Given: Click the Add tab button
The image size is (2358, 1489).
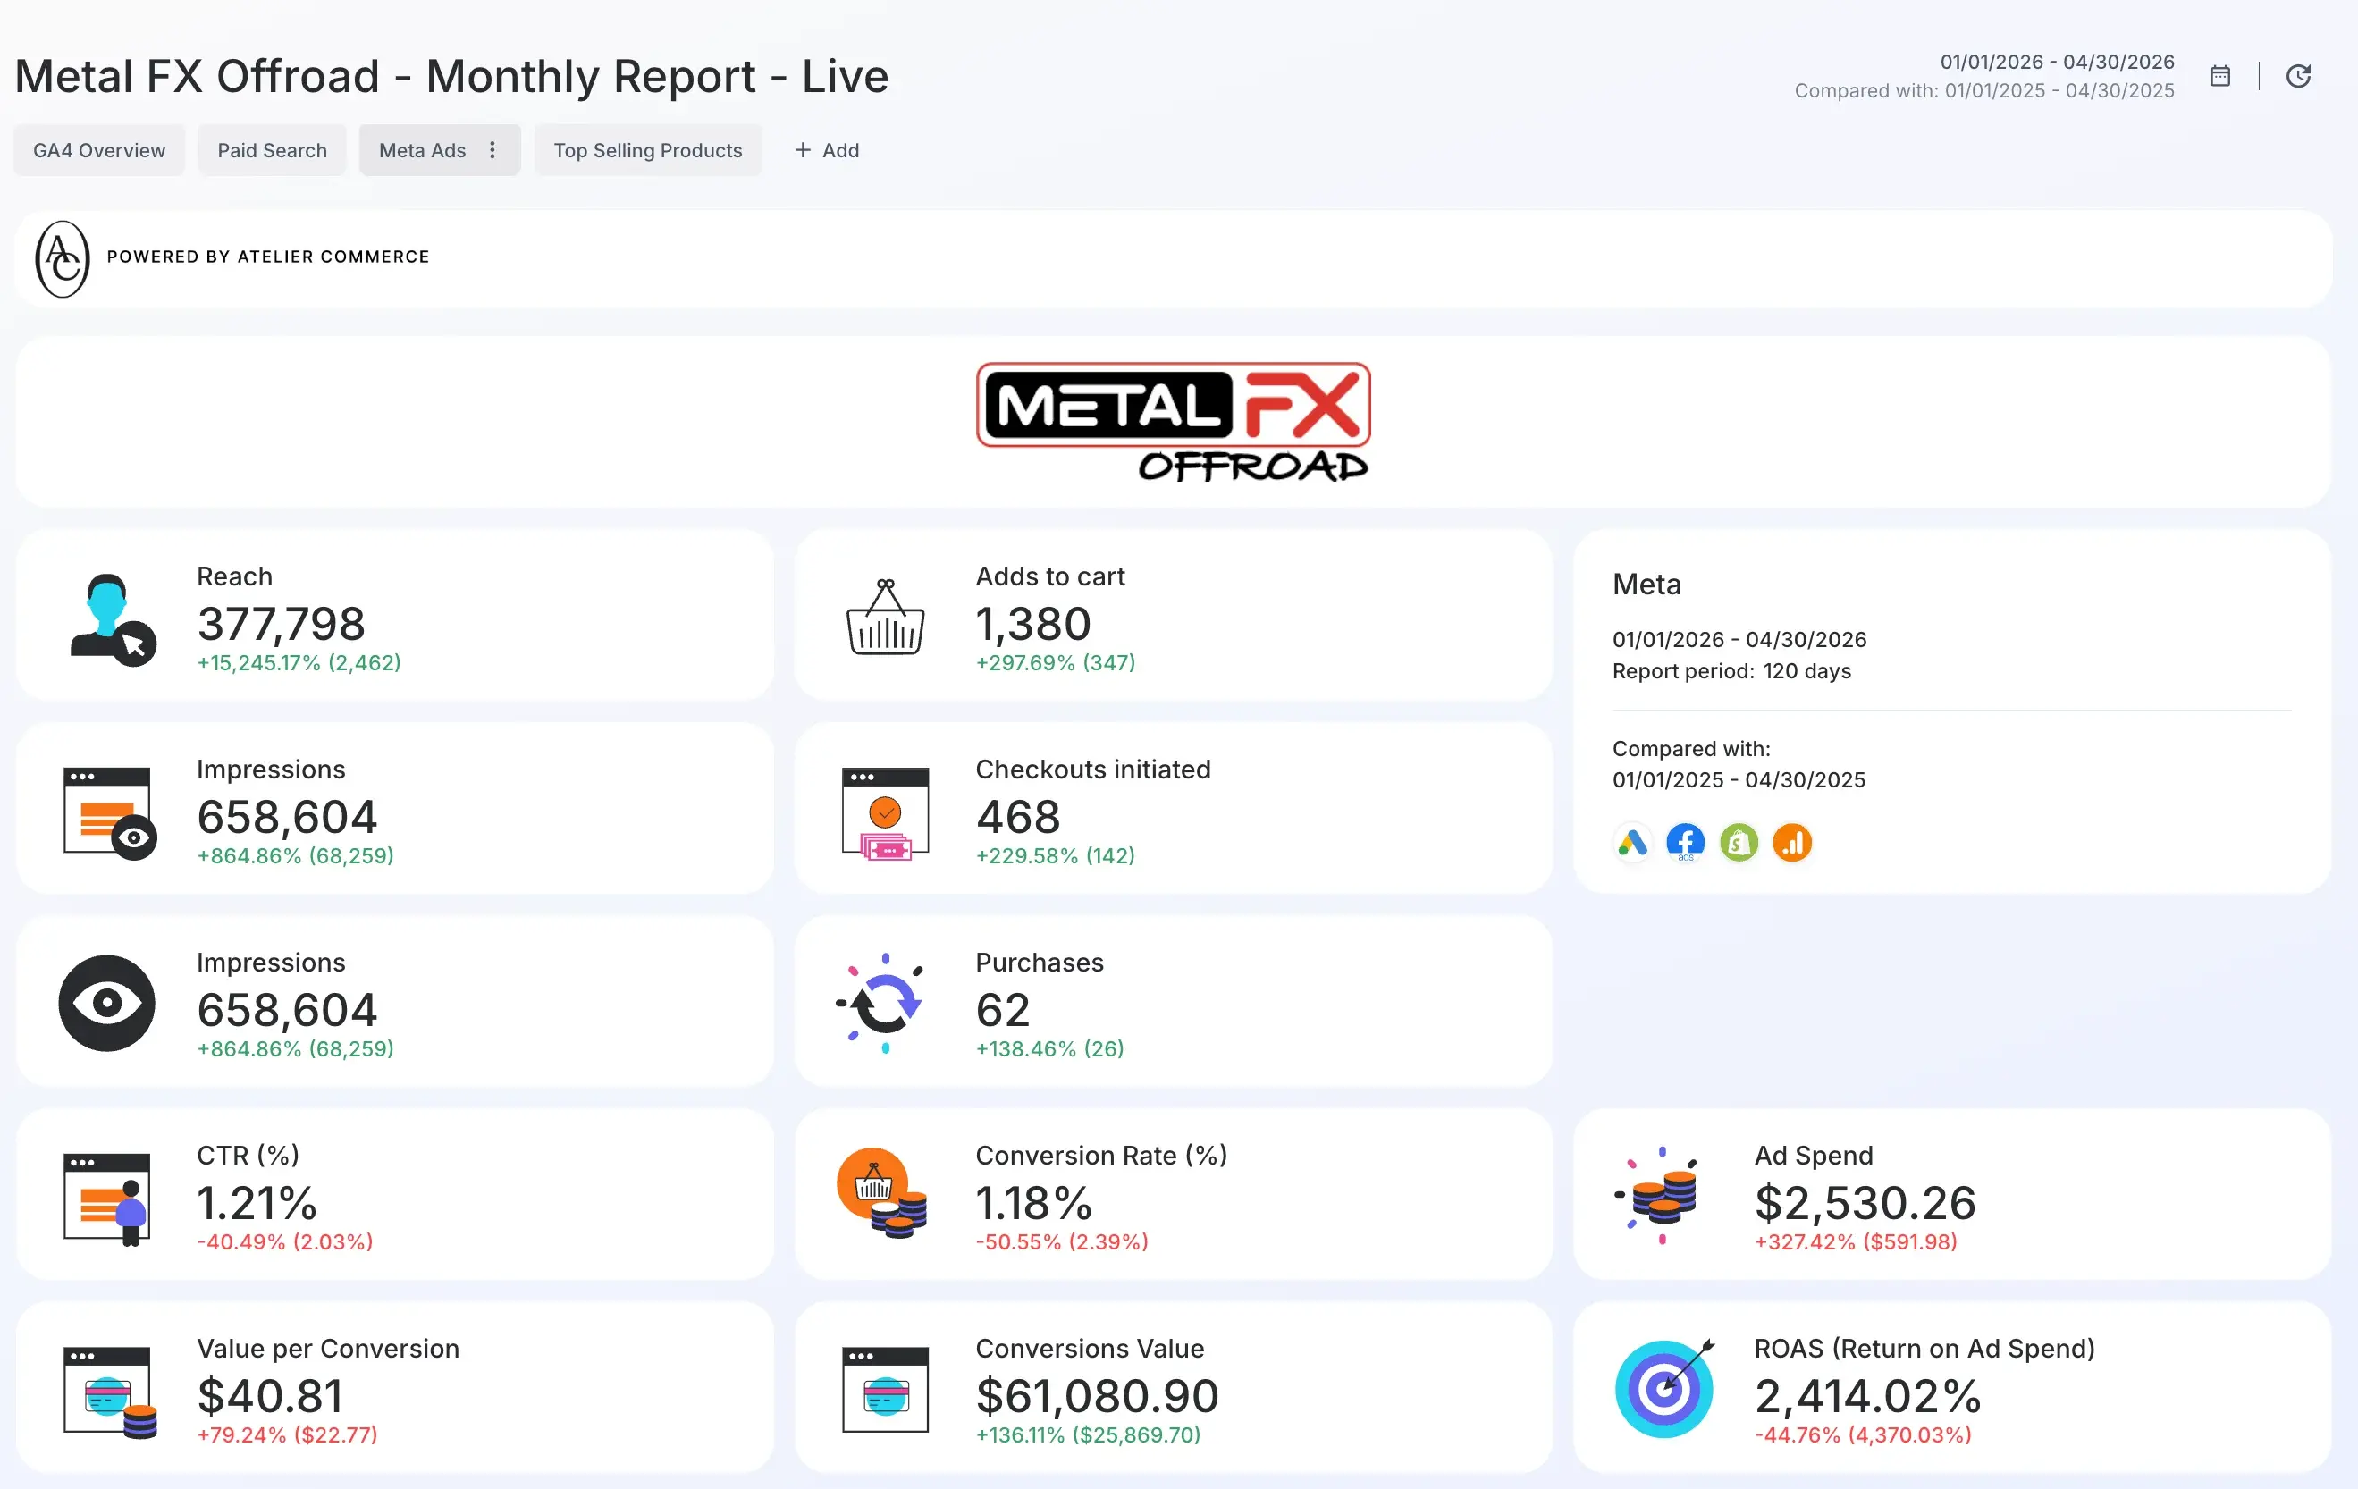Looking at the screenshot, I should click(827, 150).
